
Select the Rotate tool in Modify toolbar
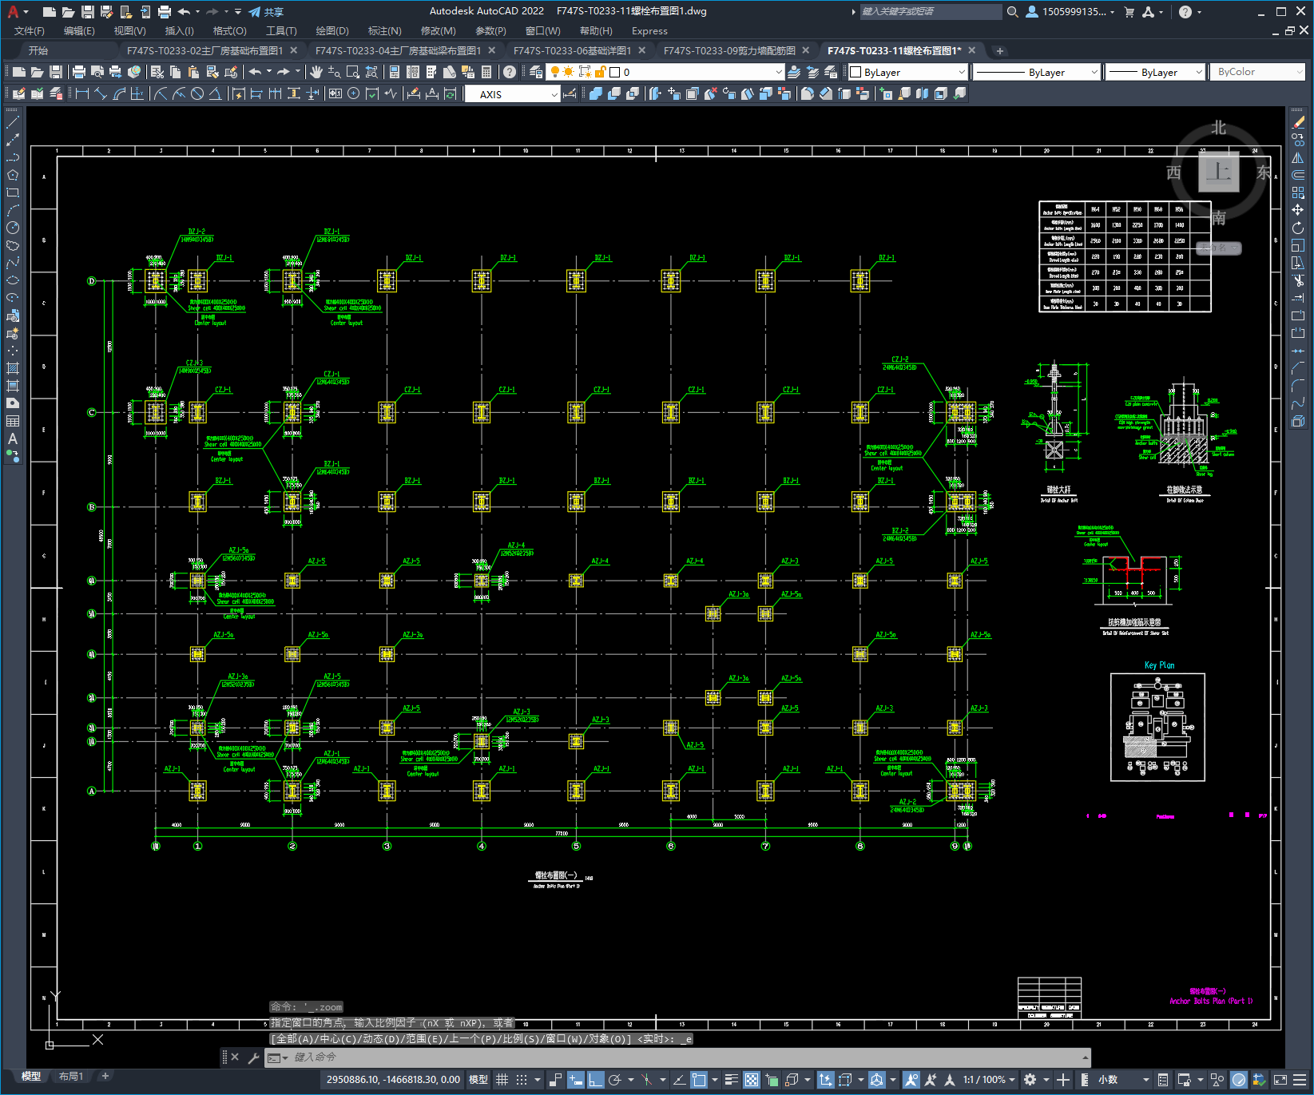[1298, 228]
